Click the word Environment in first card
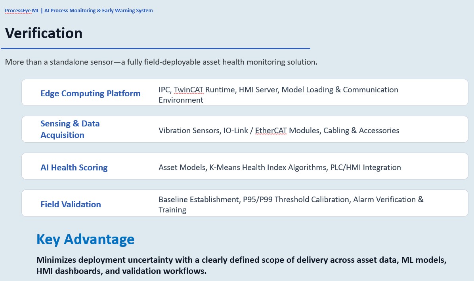Screen dimensions: 474x281 tap(181, 100)
